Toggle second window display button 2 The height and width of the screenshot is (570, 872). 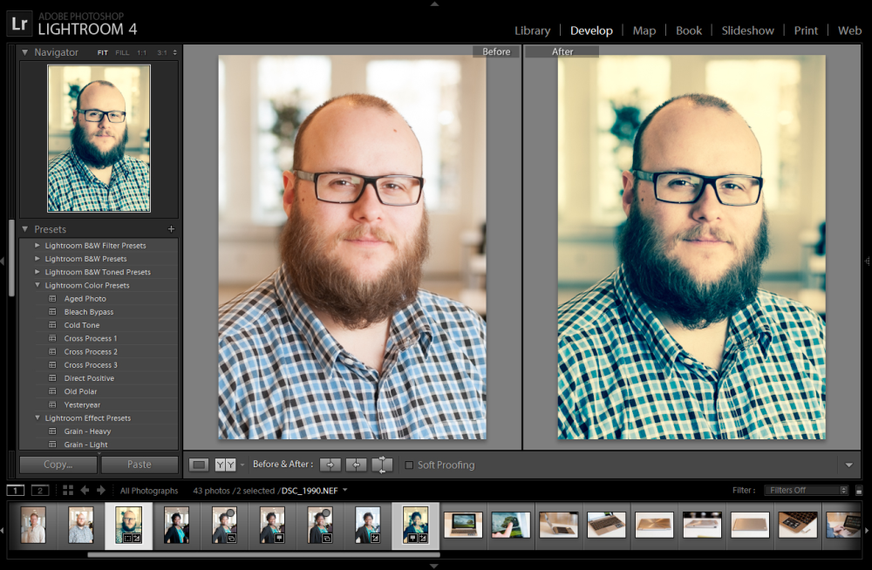40,490
